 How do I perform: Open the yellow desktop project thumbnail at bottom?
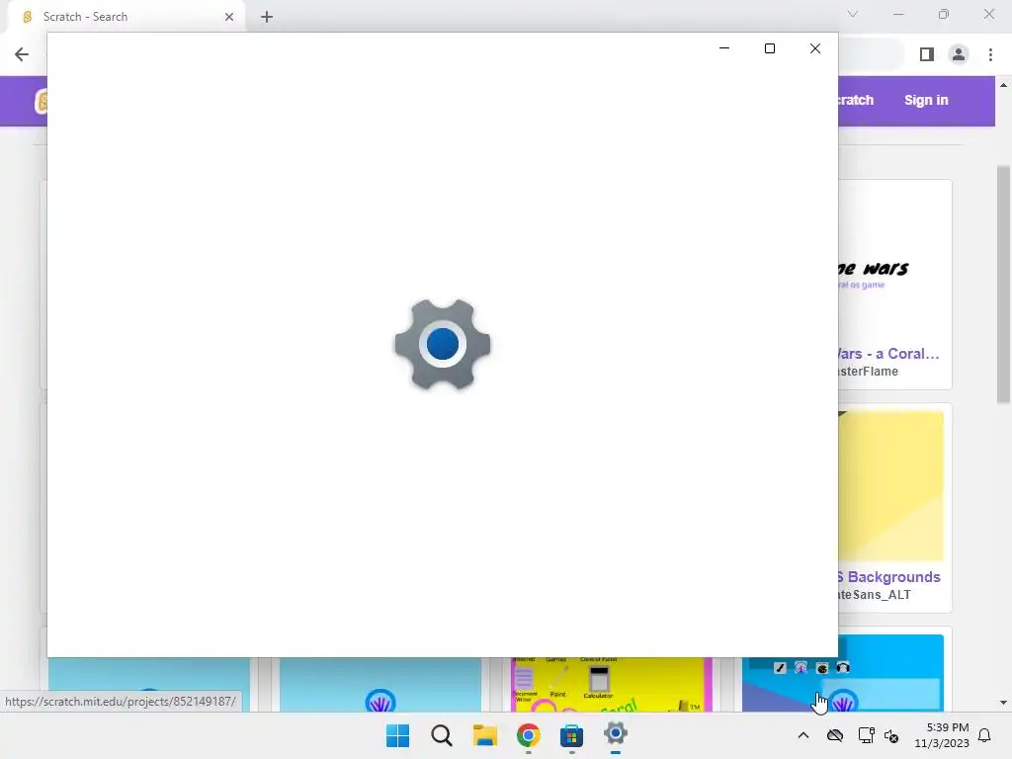pos(611,684)
